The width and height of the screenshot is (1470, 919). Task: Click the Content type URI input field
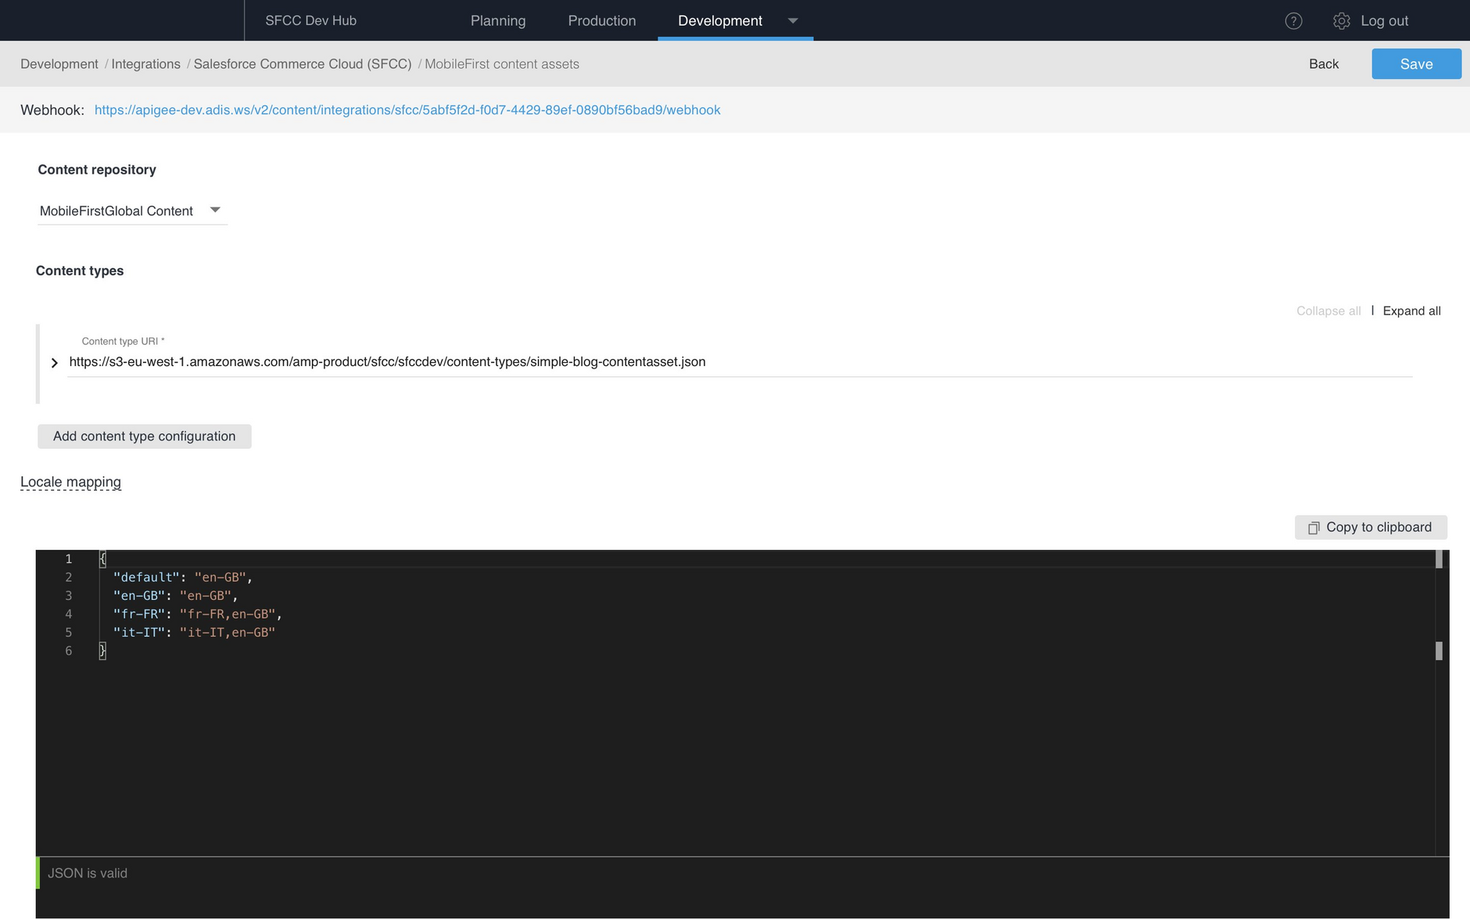coord(740,362)
